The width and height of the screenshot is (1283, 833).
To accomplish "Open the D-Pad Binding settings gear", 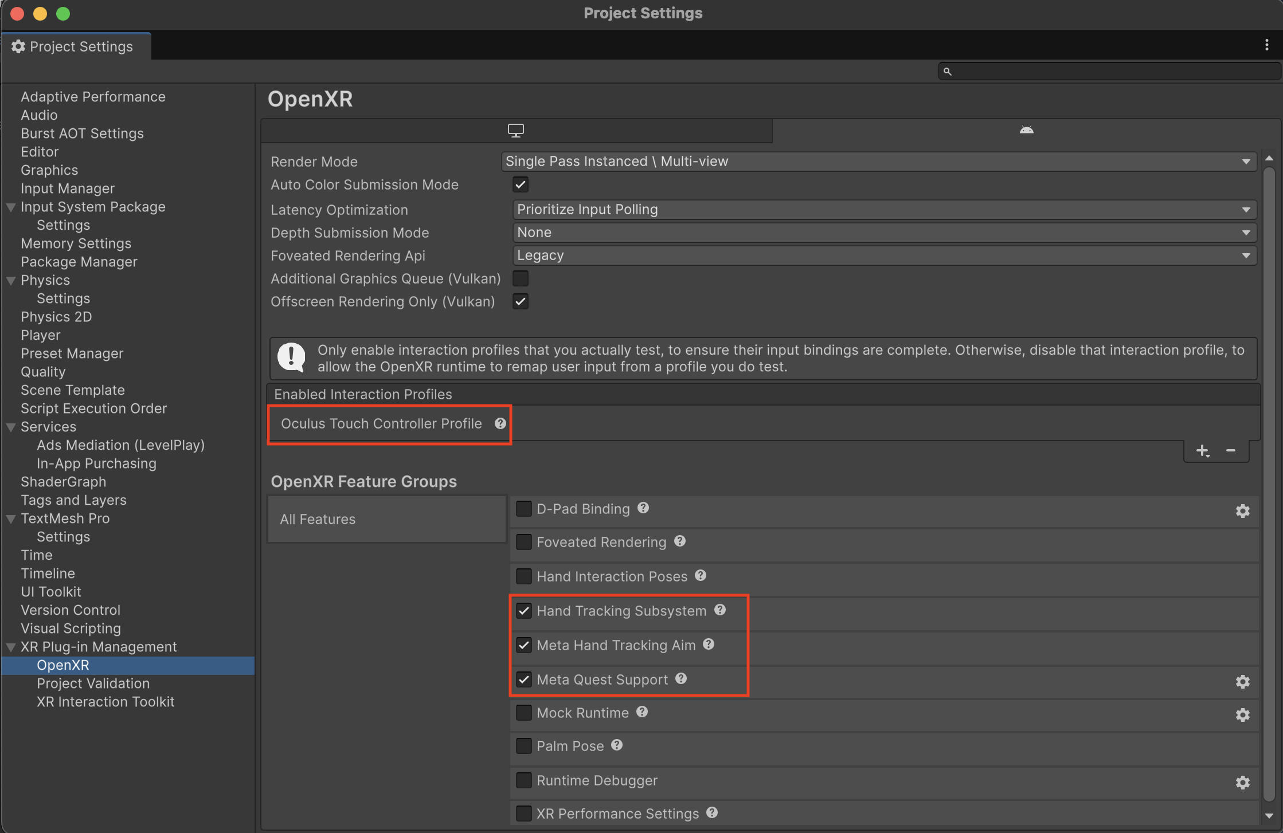I will point(1243,510).
